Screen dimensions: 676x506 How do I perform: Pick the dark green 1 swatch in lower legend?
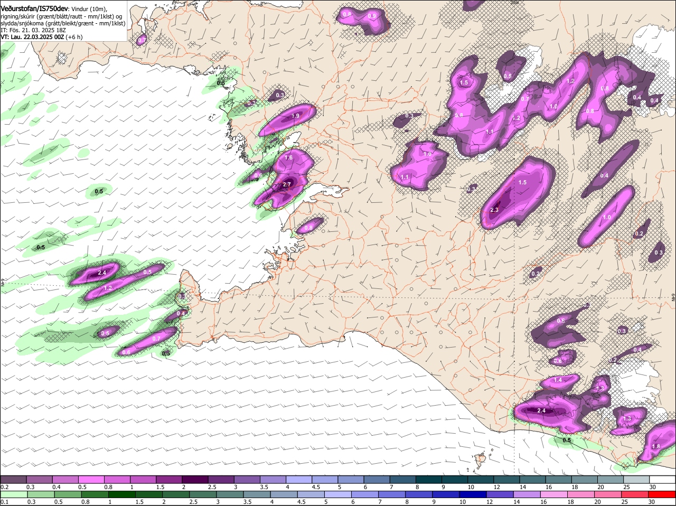click(121, 494)
